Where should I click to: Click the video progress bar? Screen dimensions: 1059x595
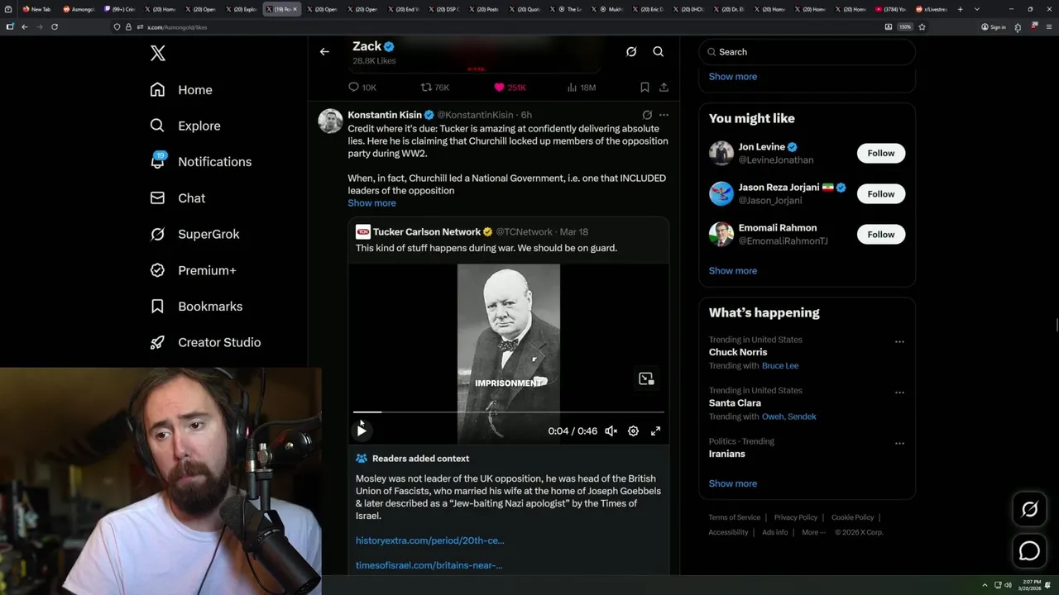tap(509, 412)
